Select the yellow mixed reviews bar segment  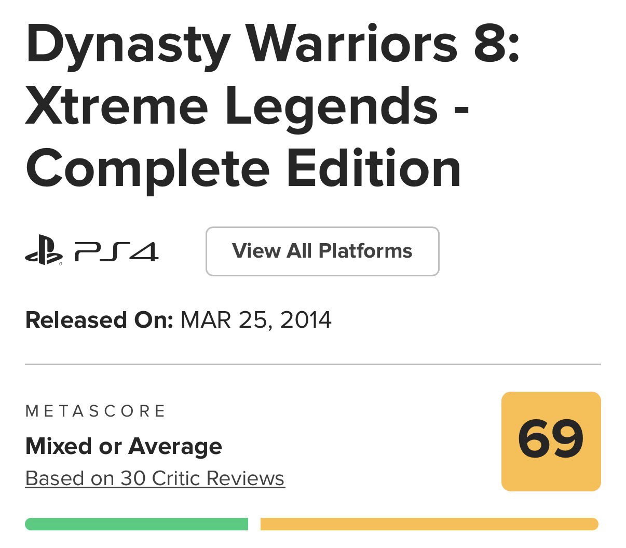coord(429,524)
